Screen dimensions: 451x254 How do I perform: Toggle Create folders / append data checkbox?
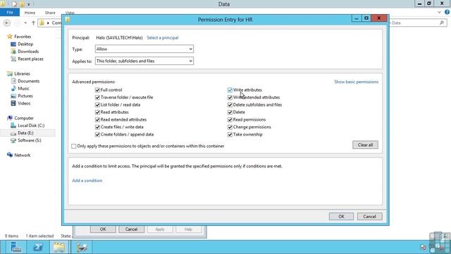pyautogui.click(x=97, y=135)
